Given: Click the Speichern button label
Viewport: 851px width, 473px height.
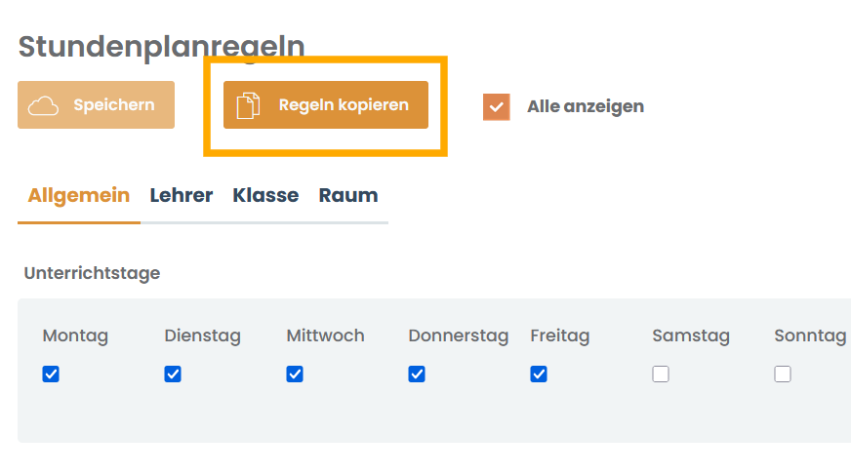Looking at the screenshot, I should 114,104.
